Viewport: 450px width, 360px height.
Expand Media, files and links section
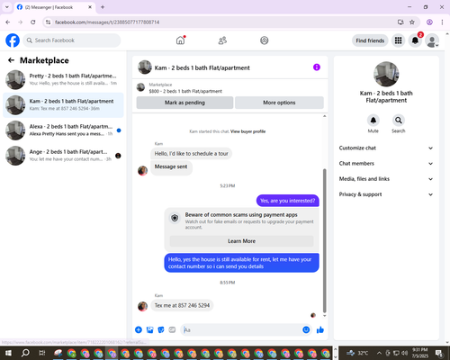click(386, 179)
